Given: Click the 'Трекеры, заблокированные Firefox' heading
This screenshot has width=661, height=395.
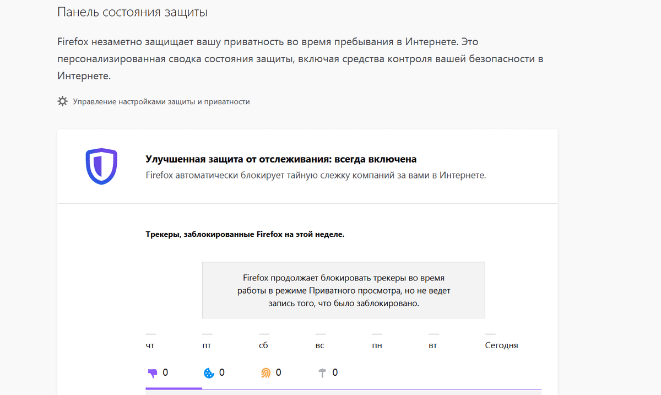Looking at the screenshot, I should tap(245, 234).
